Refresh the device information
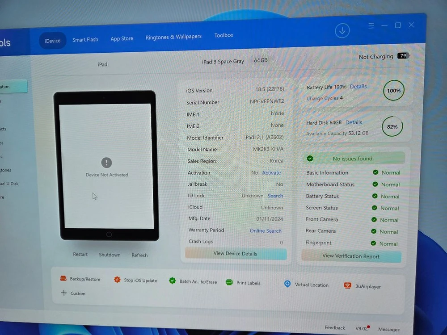 pos(139,255)
